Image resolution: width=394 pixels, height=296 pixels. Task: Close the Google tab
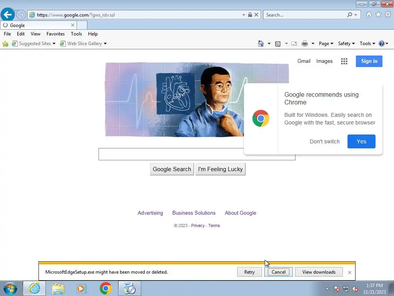[x=73, y=25]
